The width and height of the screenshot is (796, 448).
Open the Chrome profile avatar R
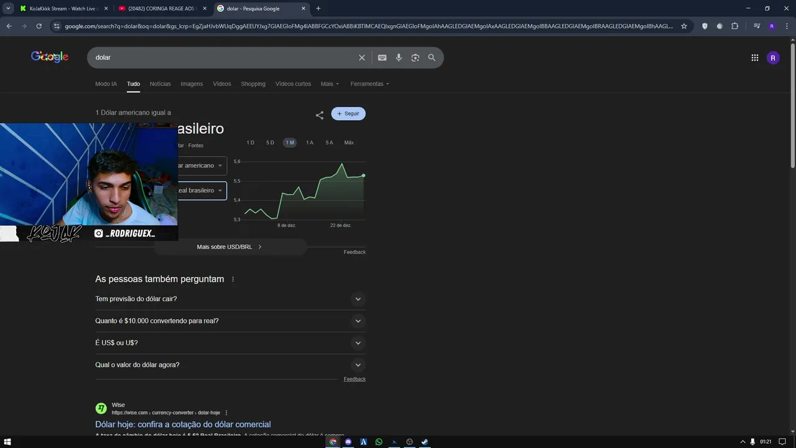772,26
